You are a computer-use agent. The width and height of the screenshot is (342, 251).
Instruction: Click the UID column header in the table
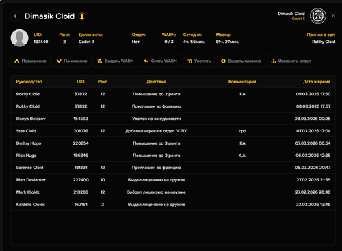81,82
